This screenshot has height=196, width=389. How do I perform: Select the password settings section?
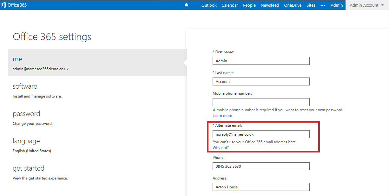(x=97, y=118)
